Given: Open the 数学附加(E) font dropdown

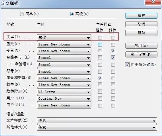Looking at the screenshot, I should coord(64,92).
